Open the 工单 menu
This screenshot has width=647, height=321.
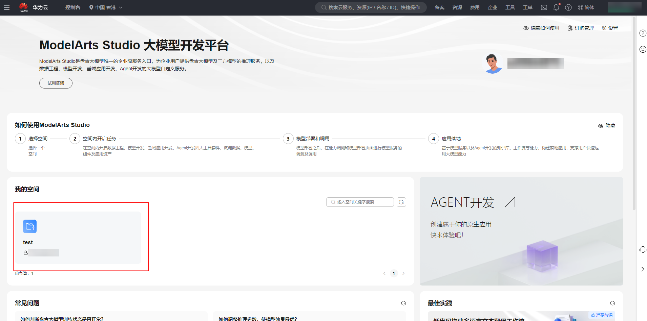coord(528,7)
